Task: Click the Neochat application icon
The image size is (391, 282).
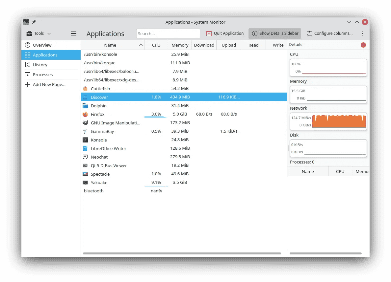Action: tap(86, 157)
